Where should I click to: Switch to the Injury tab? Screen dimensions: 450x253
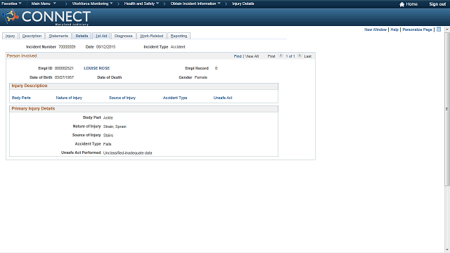10,36
